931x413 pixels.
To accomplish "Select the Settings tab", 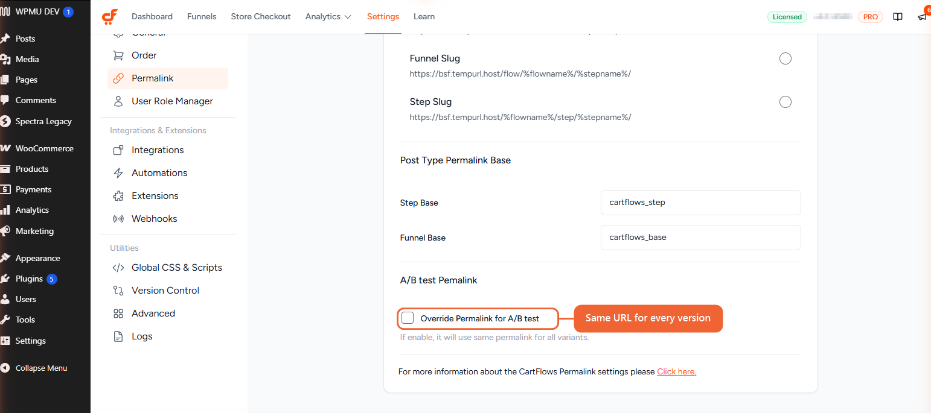I will [383, 17].
